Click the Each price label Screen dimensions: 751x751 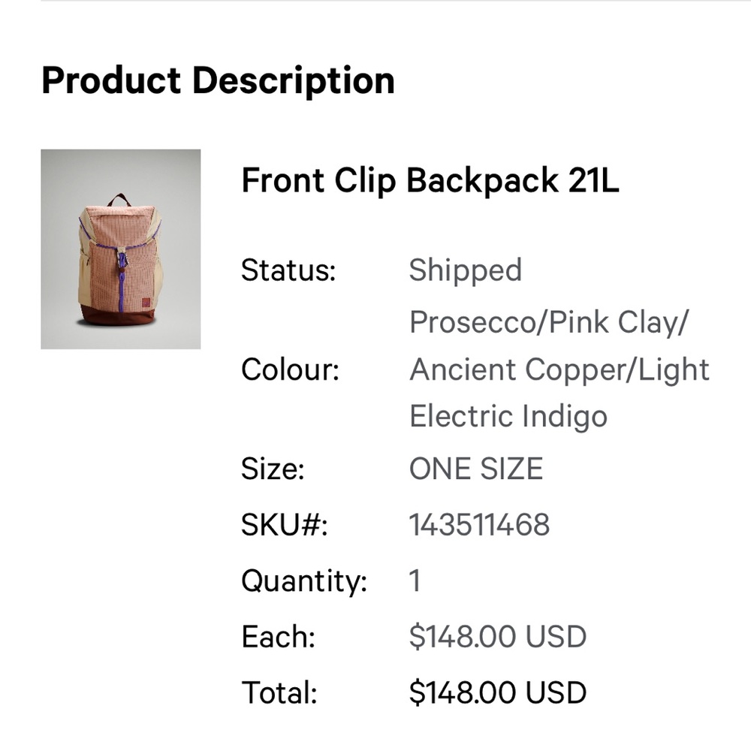click(278, 637)
